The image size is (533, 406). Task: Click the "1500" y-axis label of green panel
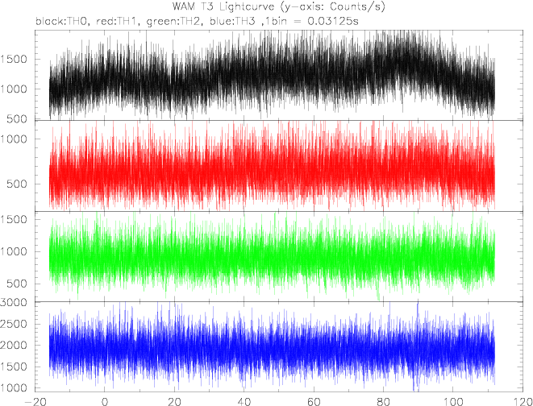point(14,219)
